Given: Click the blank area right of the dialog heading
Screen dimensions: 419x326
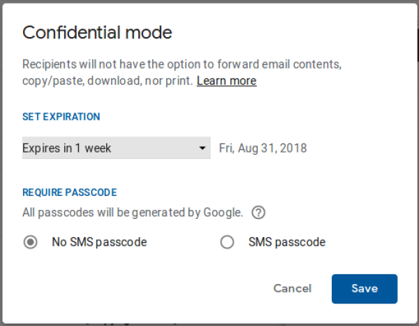Looking at the screenshot, I should click(x=293, y=32).
